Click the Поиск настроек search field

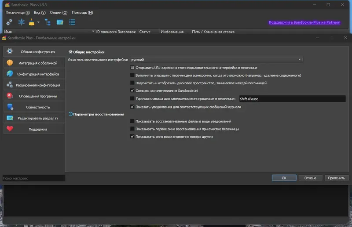click(34, 178)
